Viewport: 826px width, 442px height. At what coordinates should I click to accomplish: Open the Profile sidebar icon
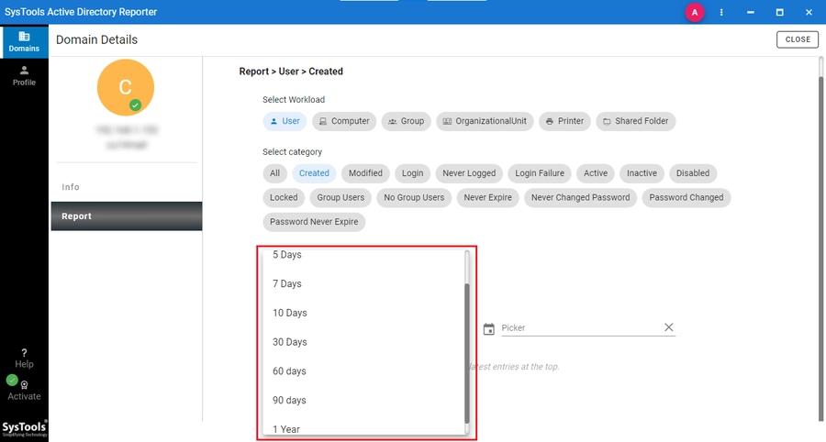click(24, 75)
